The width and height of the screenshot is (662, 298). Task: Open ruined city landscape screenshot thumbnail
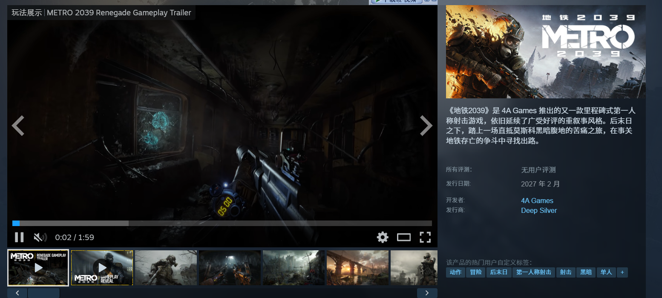294,267
